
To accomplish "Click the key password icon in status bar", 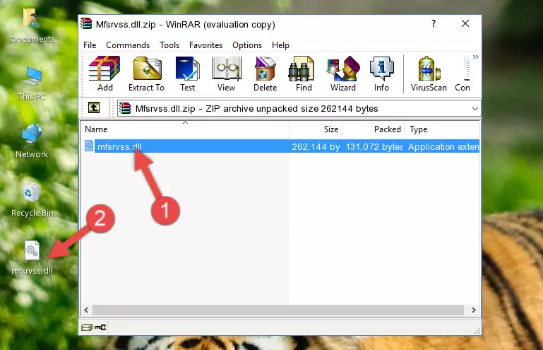I will [x=100, y=327].
